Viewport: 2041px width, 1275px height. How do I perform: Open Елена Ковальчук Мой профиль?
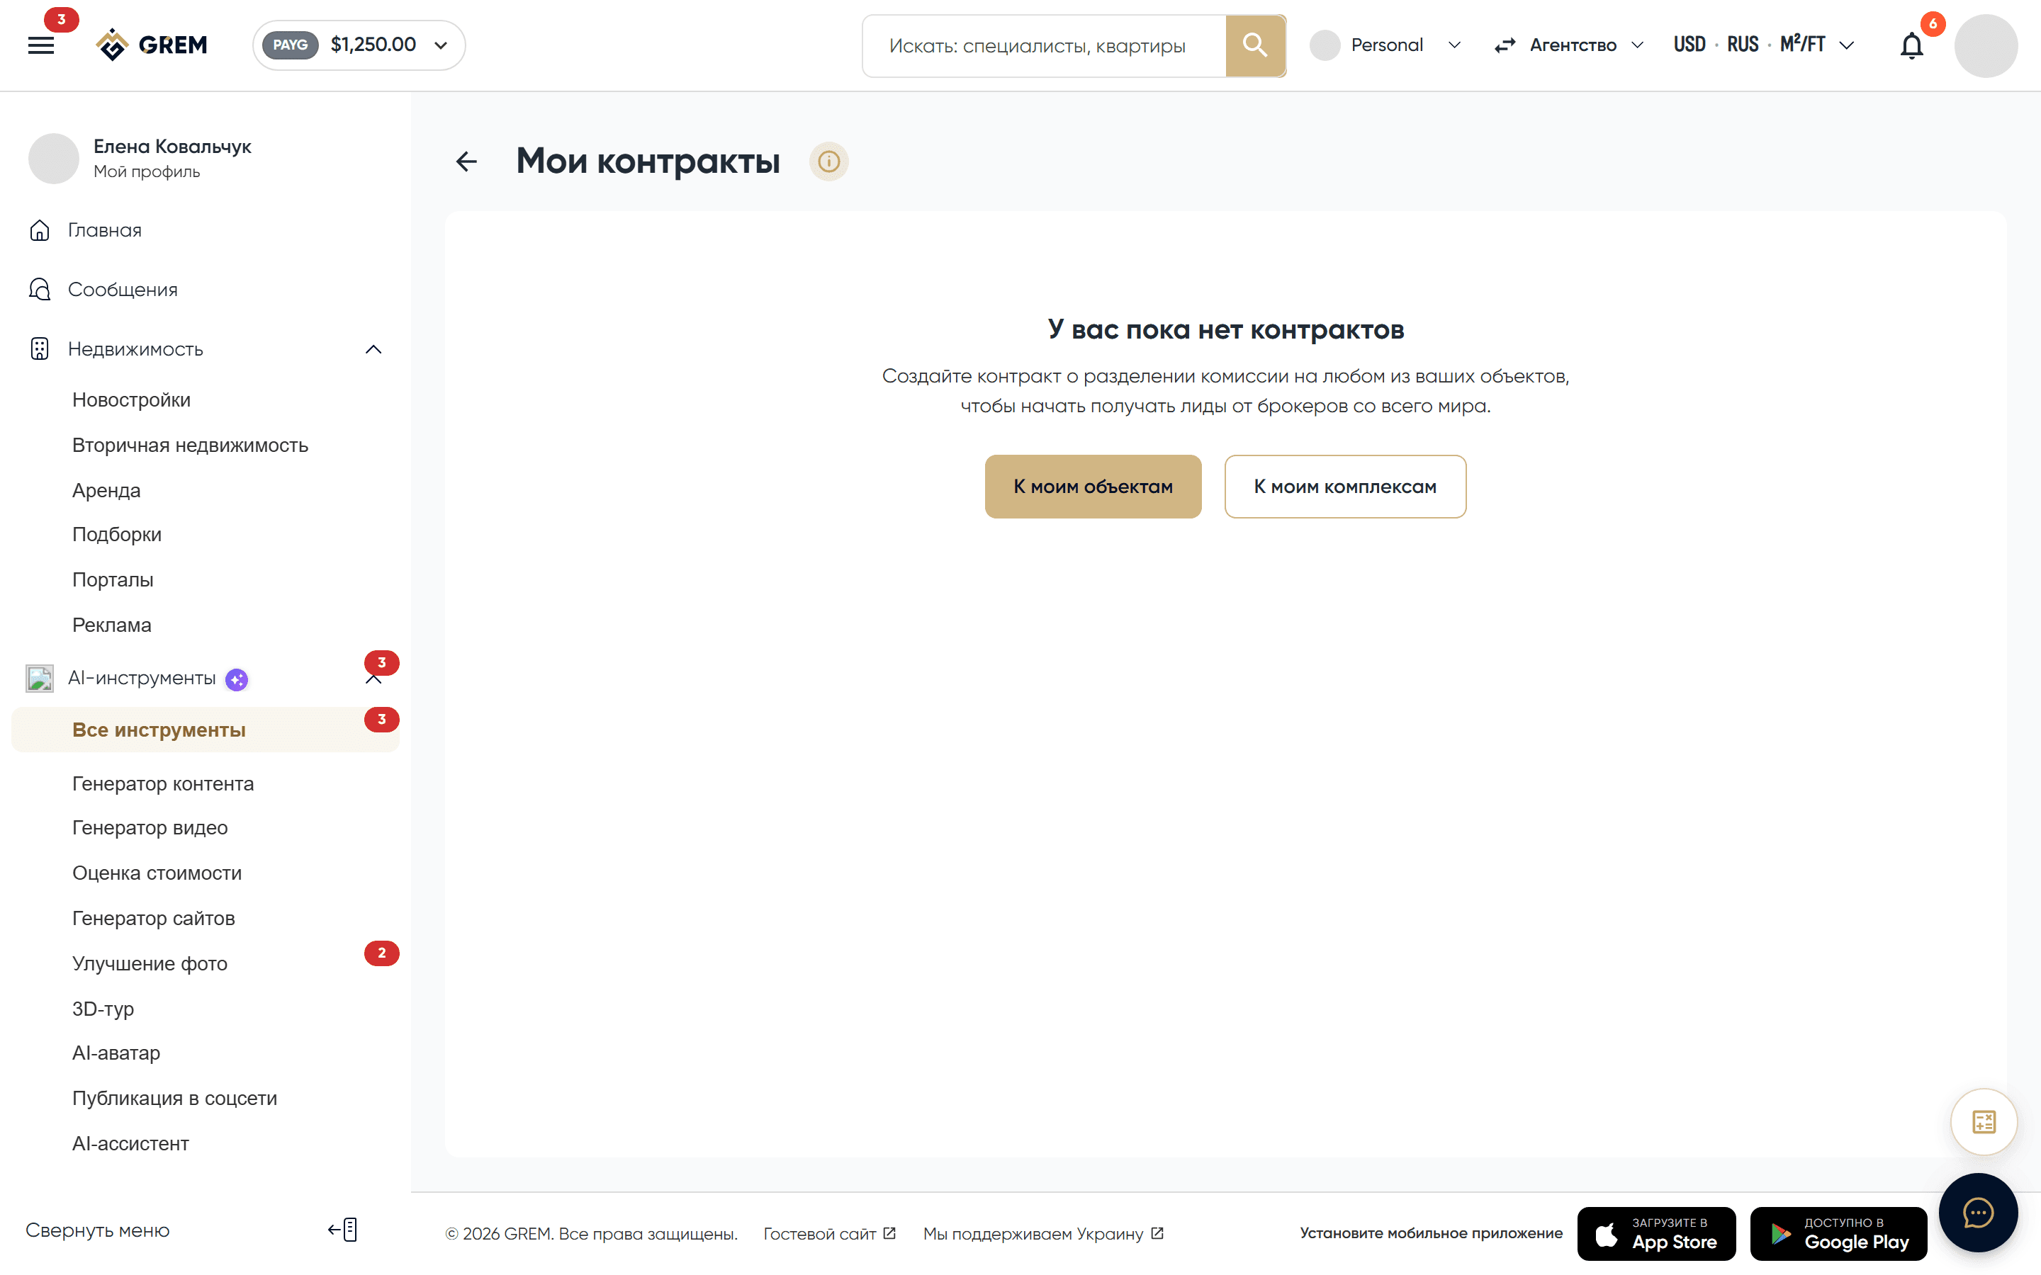[x=140, y=158]
